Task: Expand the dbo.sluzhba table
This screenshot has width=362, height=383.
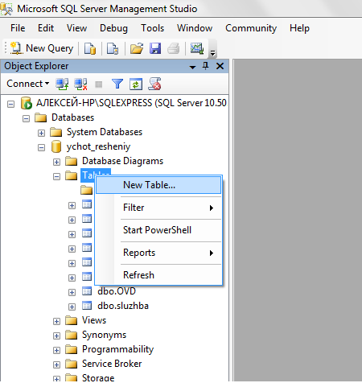Action: tap(72, 307)
